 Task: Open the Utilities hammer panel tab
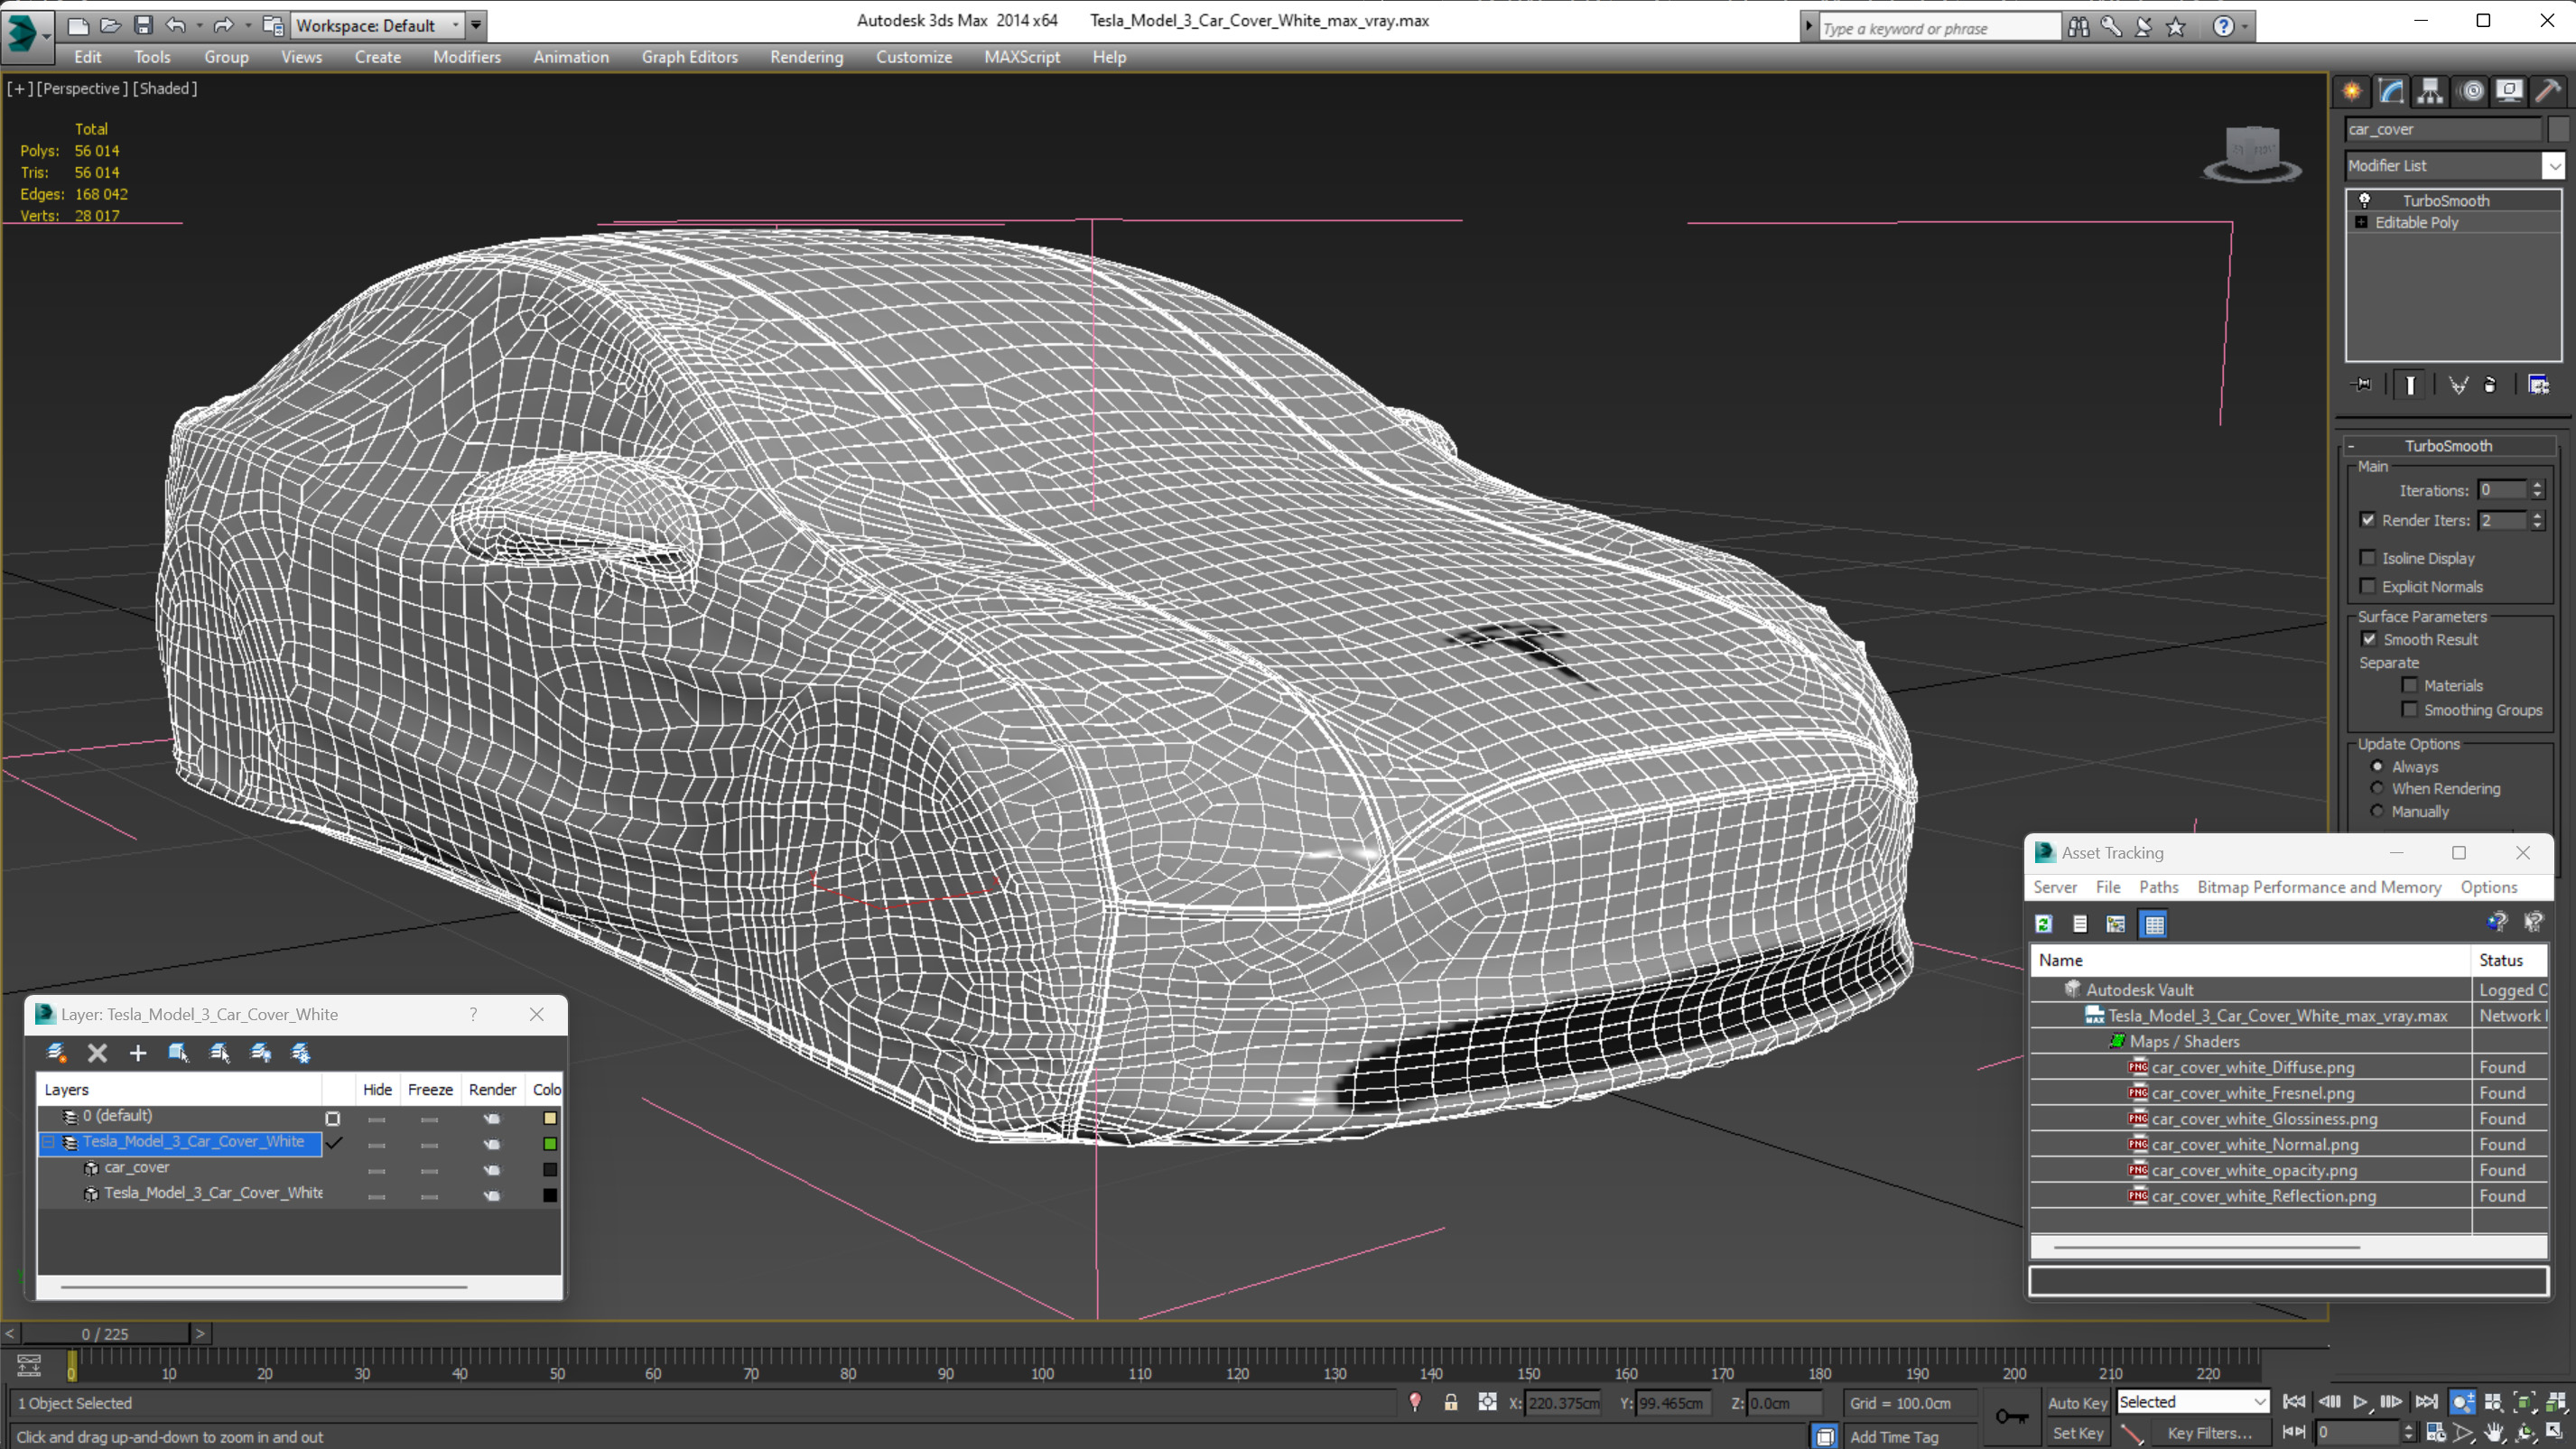tap(2549, 92)
